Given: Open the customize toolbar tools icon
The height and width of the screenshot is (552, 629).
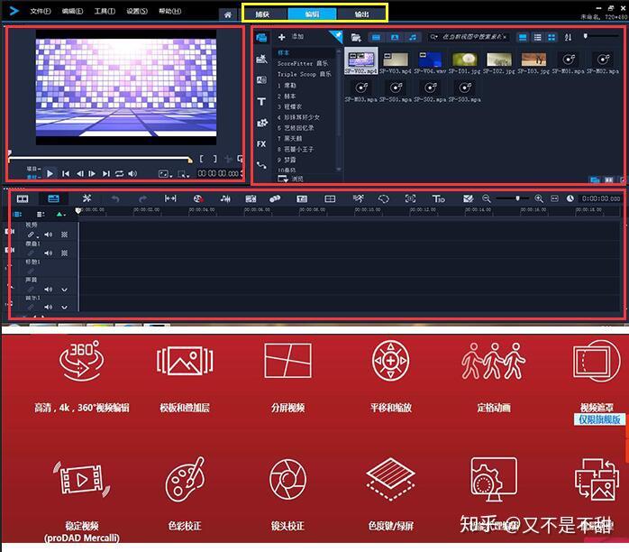Looking at the screenshot, I should pyautogui.click(x=87, y=198).
